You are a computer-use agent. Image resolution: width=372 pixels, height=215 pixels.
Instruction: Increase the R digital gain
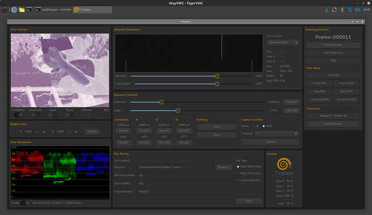[x=44, y=131]
